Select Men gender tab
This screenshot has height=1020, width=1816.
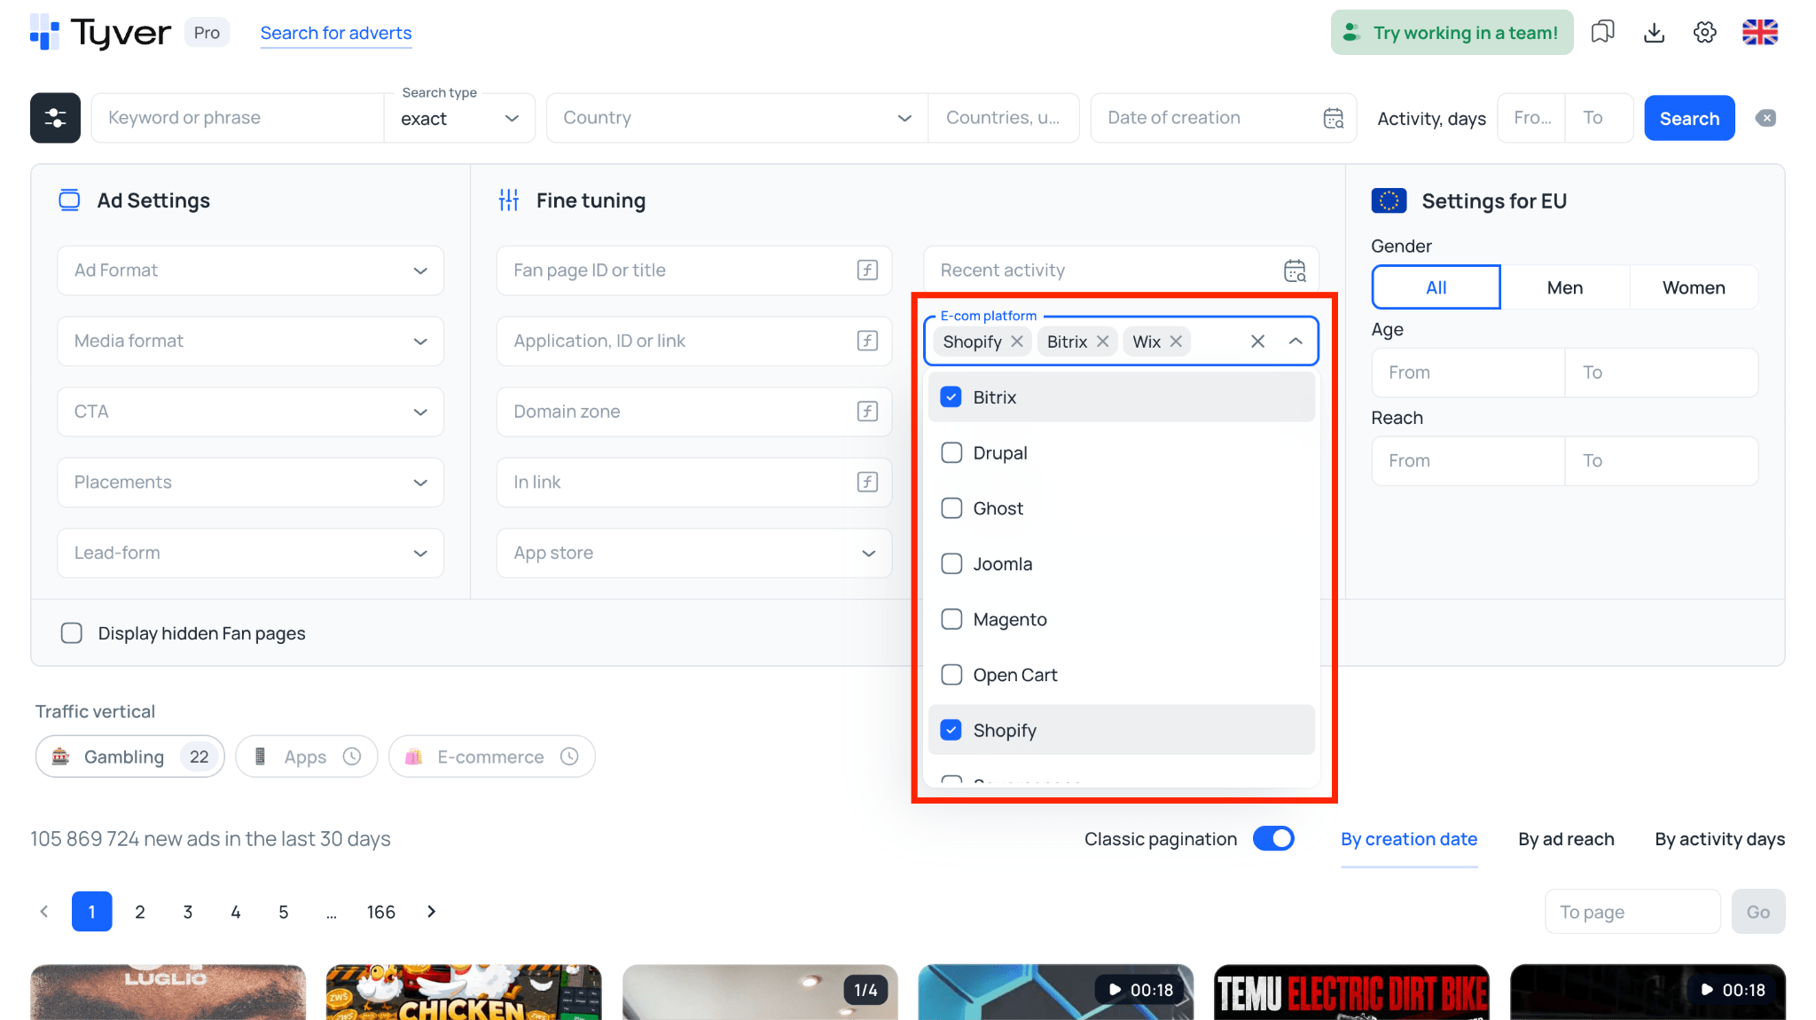tap(1565, 287)
